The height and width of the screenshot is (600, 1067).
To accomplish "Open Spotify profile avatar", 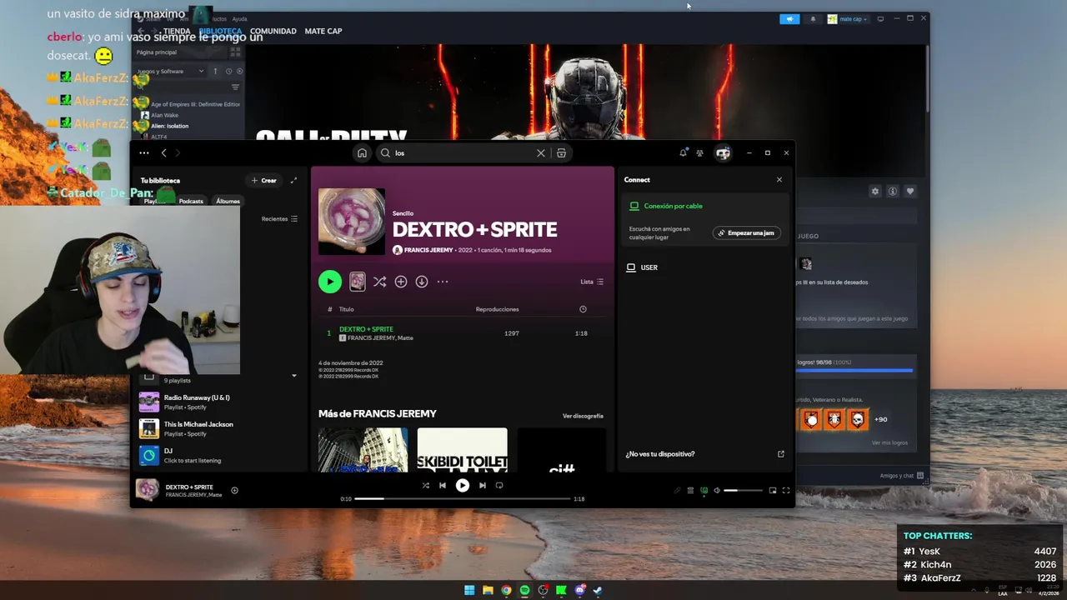I will coord(723,153).
